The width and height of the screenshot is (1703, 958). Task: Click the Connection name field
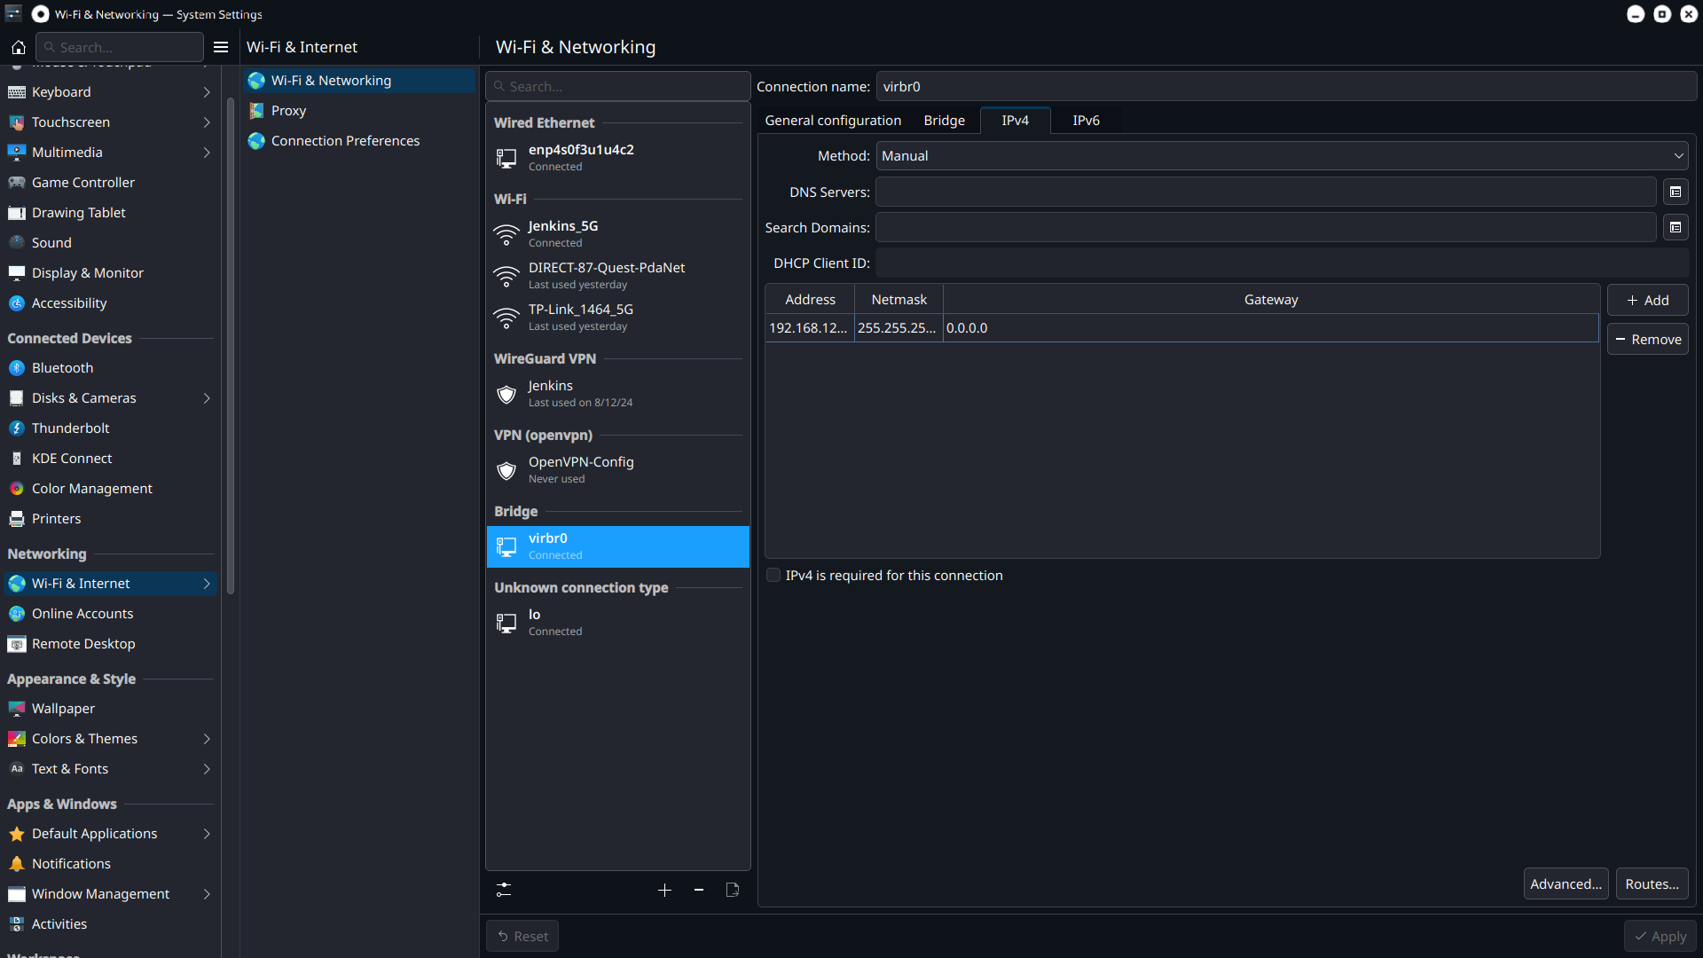coord(1286,87)
